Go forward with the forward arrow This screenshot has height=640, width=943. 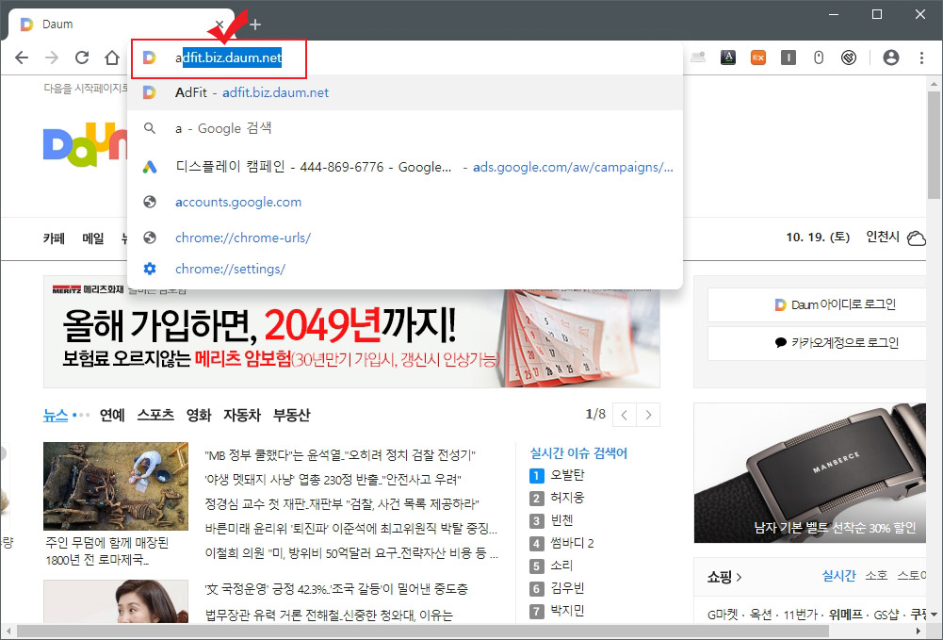pyautogui.click(x=52, y=57)
